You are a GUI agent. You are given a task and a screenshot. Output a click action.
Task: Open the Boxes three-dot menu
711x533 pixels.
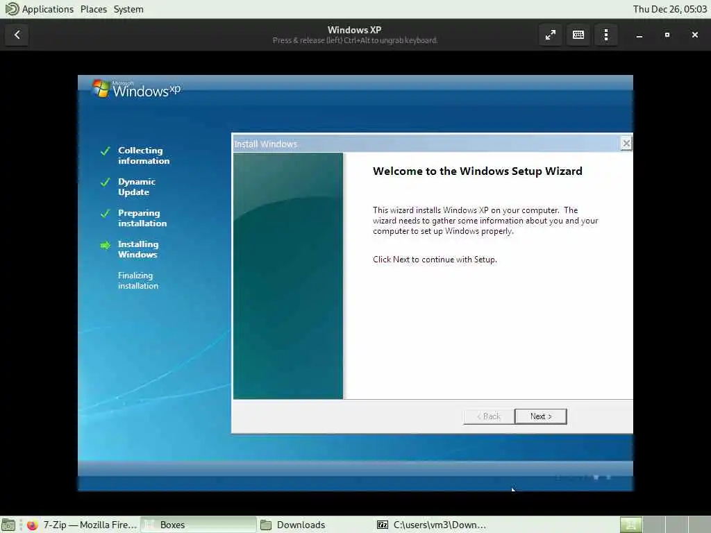click(605, 35)
